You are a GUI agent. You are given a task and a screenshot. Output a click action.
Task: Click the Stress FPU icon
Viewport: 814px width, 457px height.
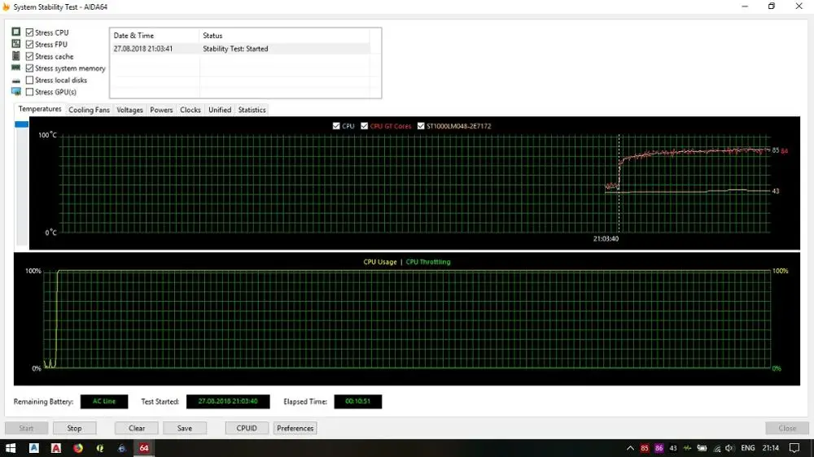(16, 44)
